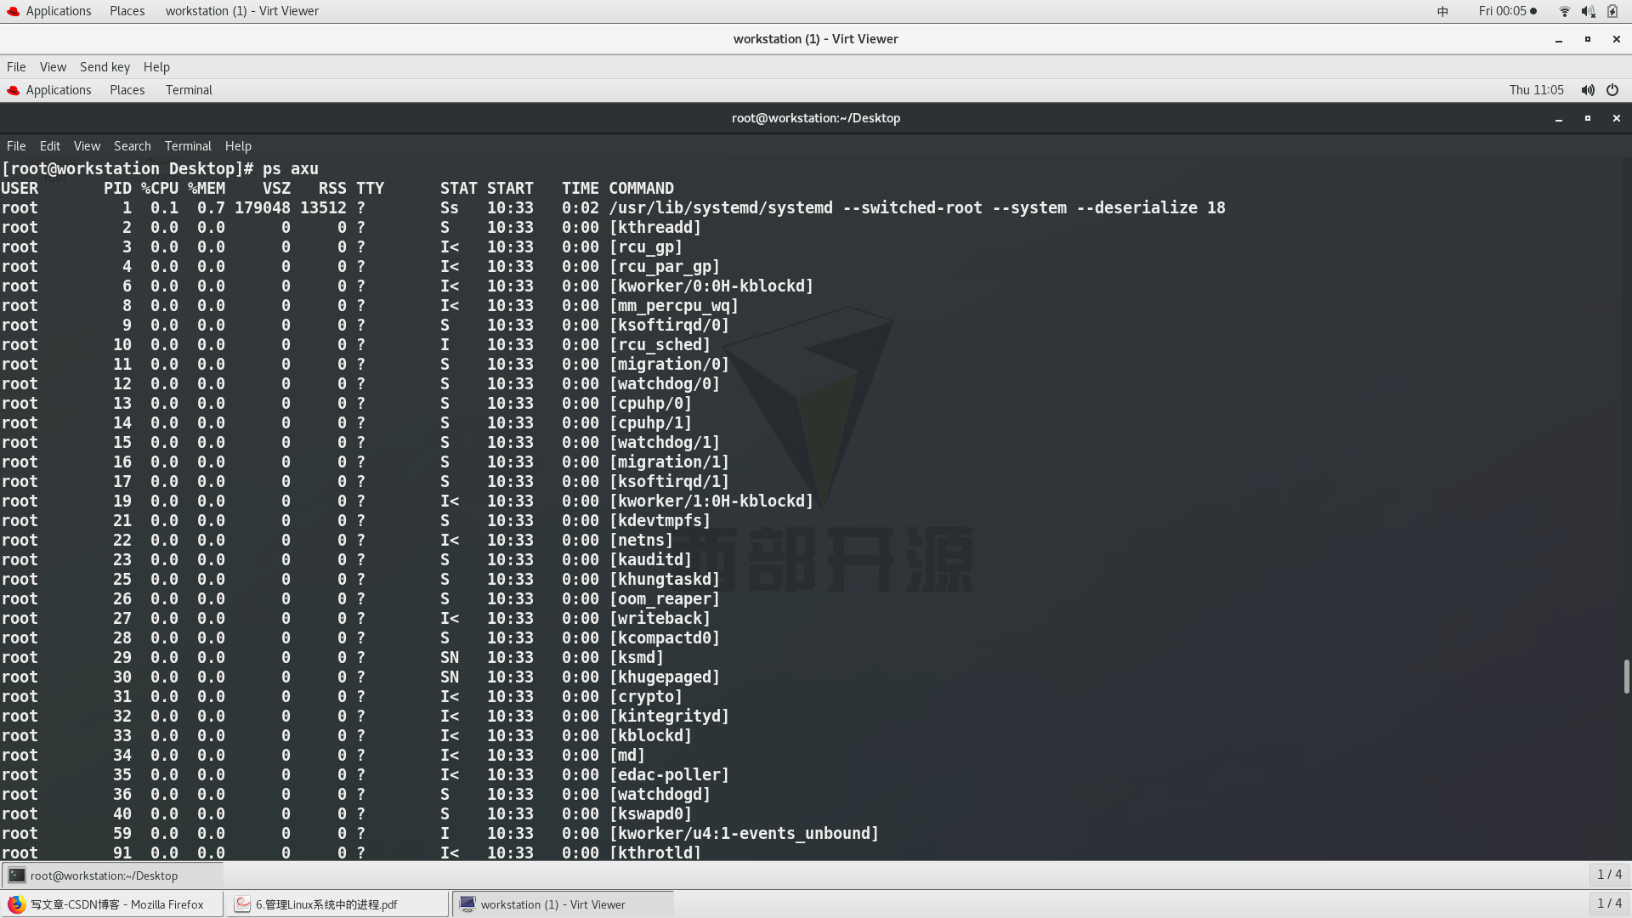Click Firefox icon in bottom taskbar
The image size is (1632, 918).
point(16,904)
